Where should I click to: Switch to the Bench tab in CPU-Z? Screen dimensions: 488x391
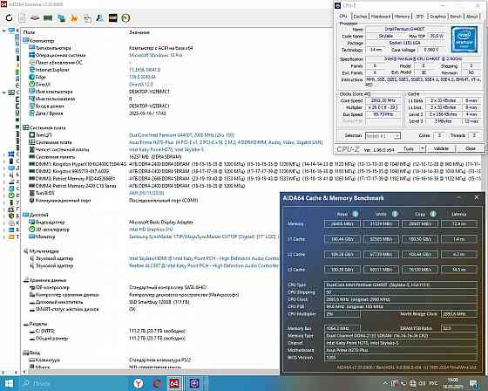456,17
